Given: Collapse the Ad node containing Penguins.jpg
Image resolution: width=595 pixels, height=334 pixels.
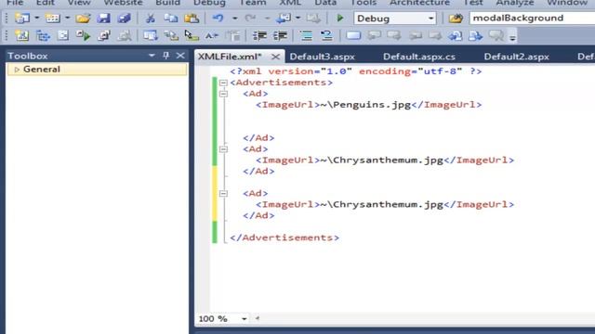Looking at the screenshot, I should coord(223,94).
